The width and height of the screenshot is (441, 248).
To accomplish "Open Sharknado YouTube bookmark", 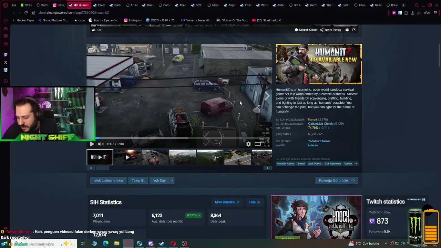I will [x=267, y=20].
